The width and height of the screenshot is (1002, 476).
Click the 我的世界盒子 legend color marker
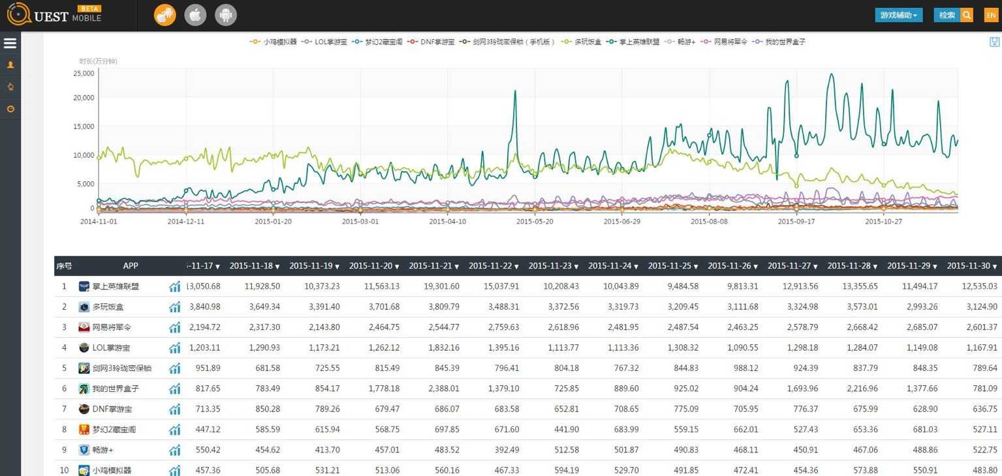757,42
